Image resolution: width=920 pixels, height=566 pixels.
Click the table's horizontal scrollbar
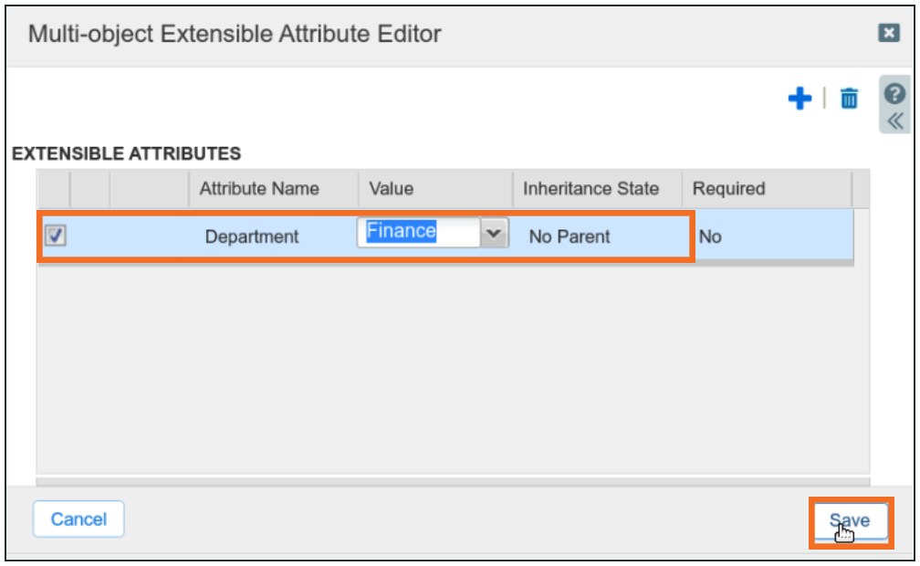click(452, 480)
